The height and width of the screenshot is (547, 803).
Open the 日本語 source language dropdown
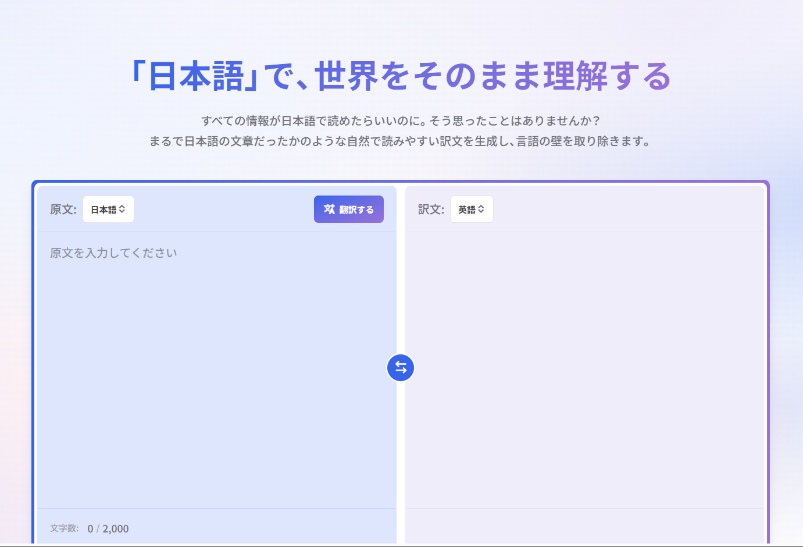pos(108,209)
